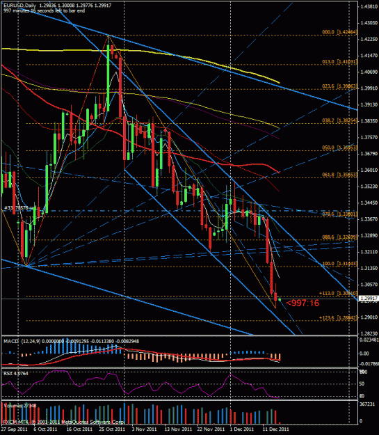
Task: Click the current price tag 1.29917 on axis
Action: coord(369,299)
